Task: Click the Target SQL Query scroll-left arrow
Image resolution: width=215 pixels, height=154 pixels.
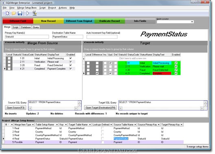Action: click(120, 108)
